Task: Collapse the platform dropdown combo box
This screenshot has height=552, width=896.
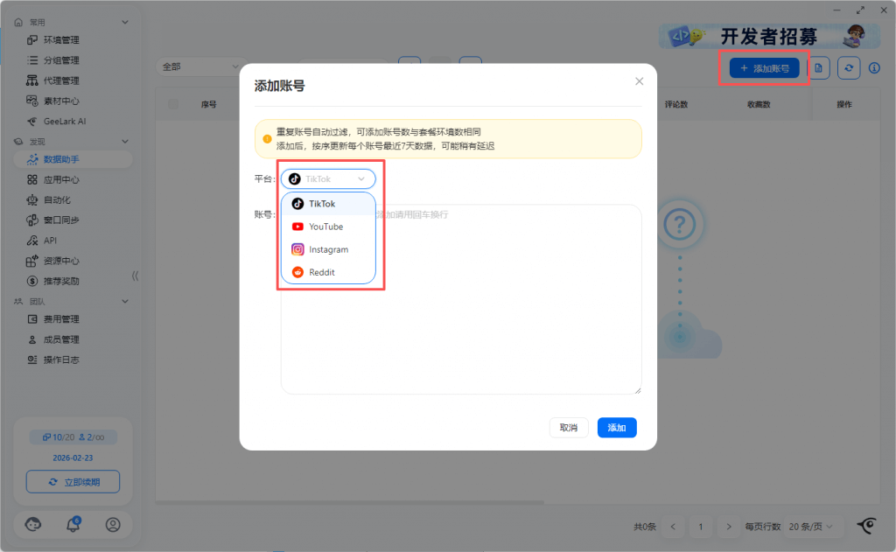Action: tap(328, 178)
